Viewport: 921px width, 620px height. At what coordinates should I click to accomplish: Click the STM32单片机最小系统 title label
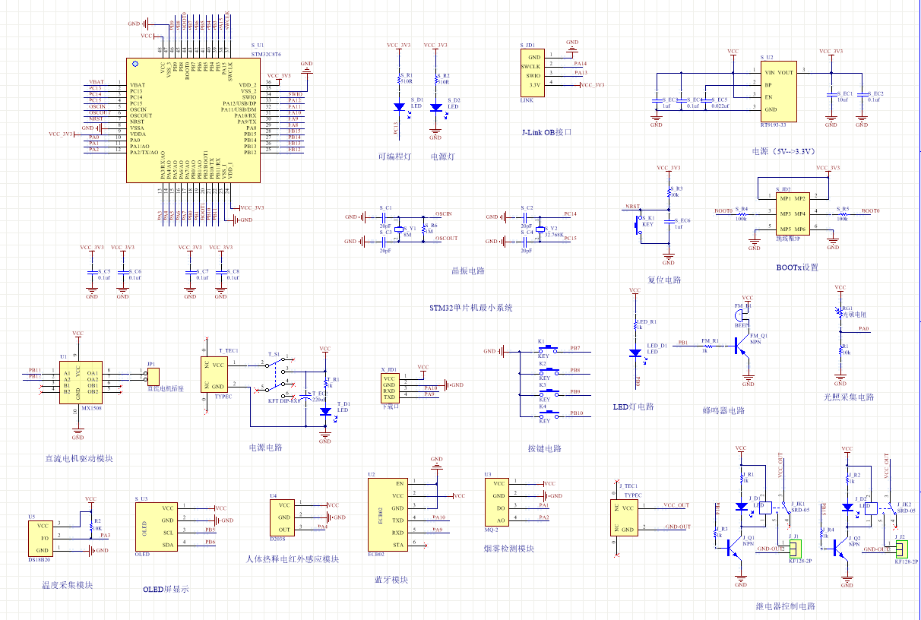click(x=470, y=308)
